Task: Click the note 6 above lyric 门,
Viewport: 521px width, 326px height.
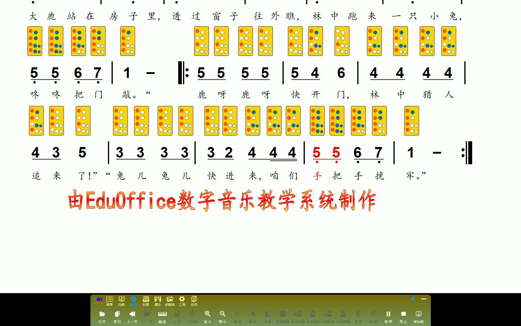Action: tap(341, 73)
